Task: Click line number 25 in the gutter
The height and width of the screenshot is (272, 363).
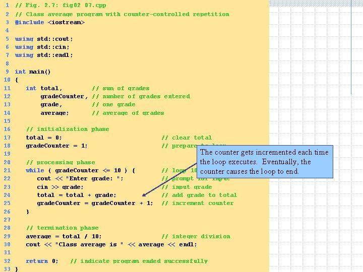Action: 7,203
